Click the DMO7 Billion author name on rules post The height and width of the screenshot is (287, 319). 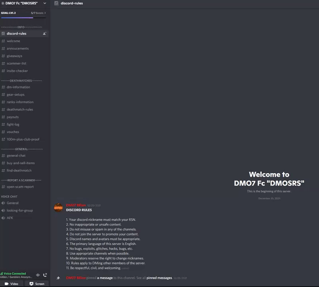[x=76, y=205]
